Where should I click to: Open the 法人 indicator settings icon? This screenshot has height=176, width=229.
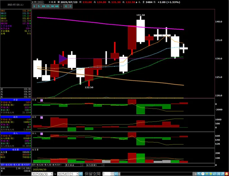coord(42,134)
